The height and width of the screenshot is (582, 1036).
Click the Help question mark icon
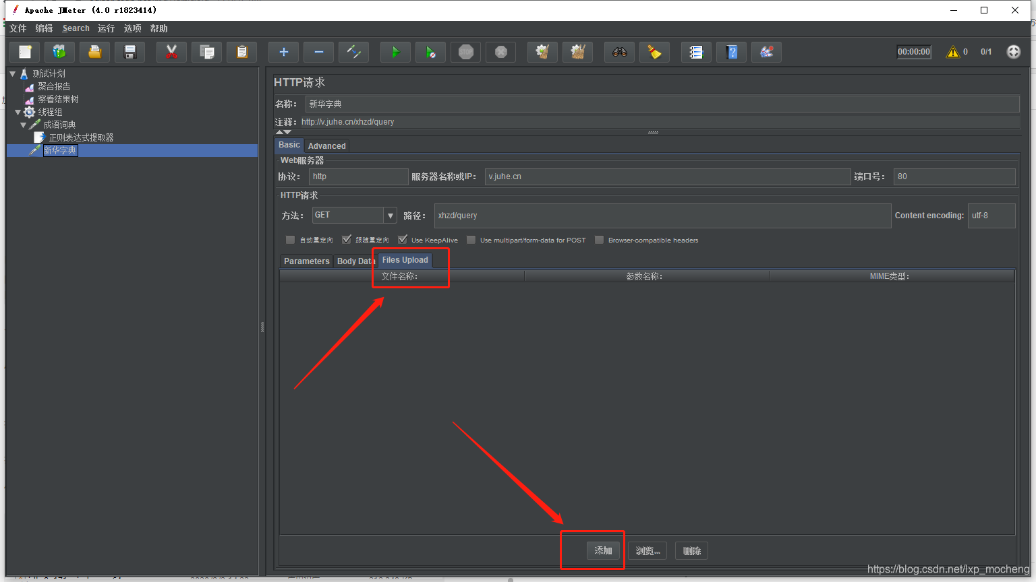point(732,52)
